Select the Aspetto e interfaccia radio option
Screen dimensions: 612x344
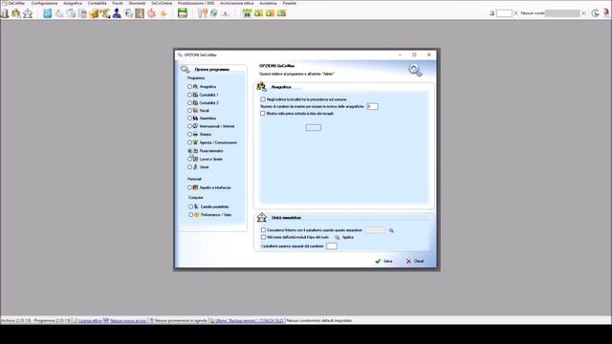189,187
